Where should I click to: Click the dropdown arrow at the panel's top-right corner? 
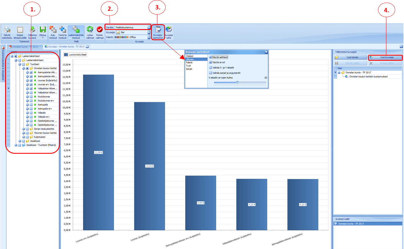[x=401, y=46]
